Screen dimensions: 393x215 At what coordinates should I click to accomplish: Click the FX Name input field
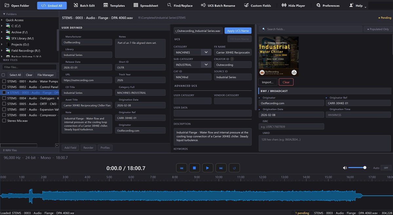point(233,52)
